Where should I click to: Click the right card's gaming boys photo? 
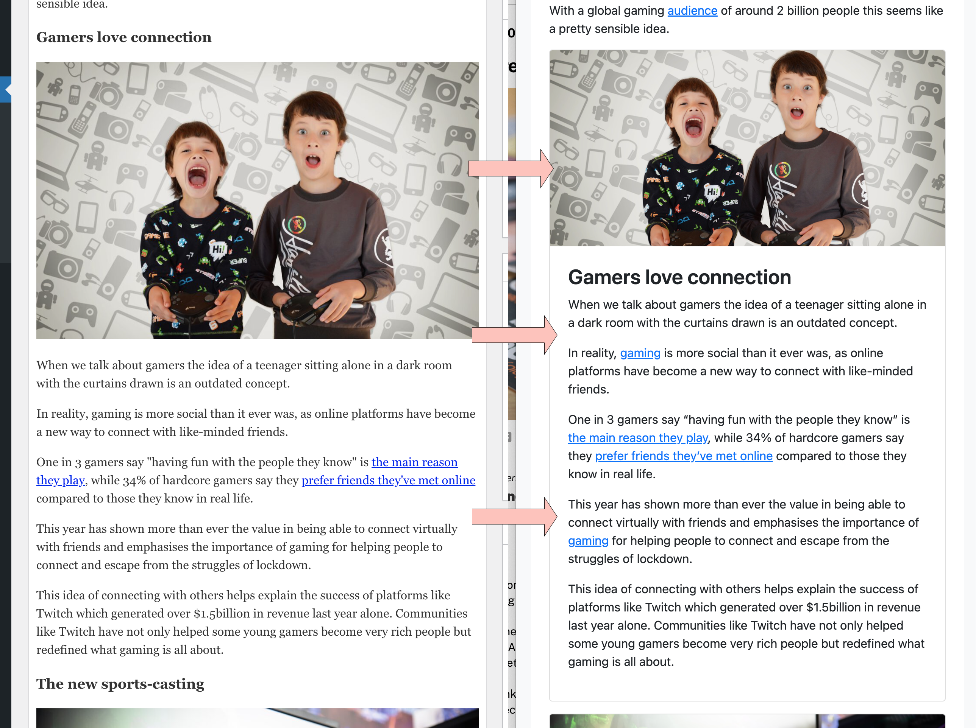pos(747,148)
